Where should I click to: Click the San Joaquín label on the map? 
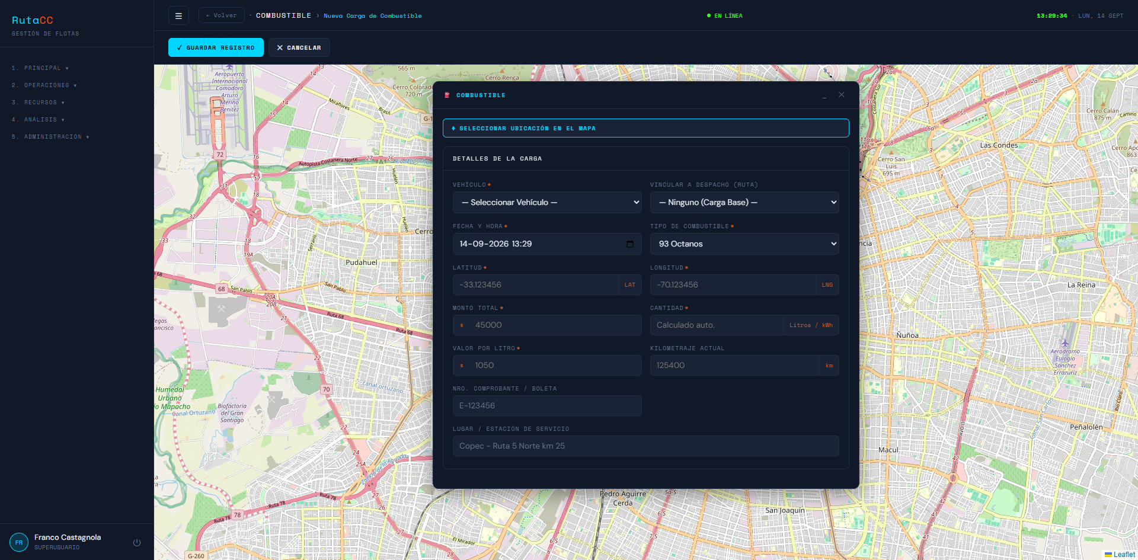pos(785,510)
